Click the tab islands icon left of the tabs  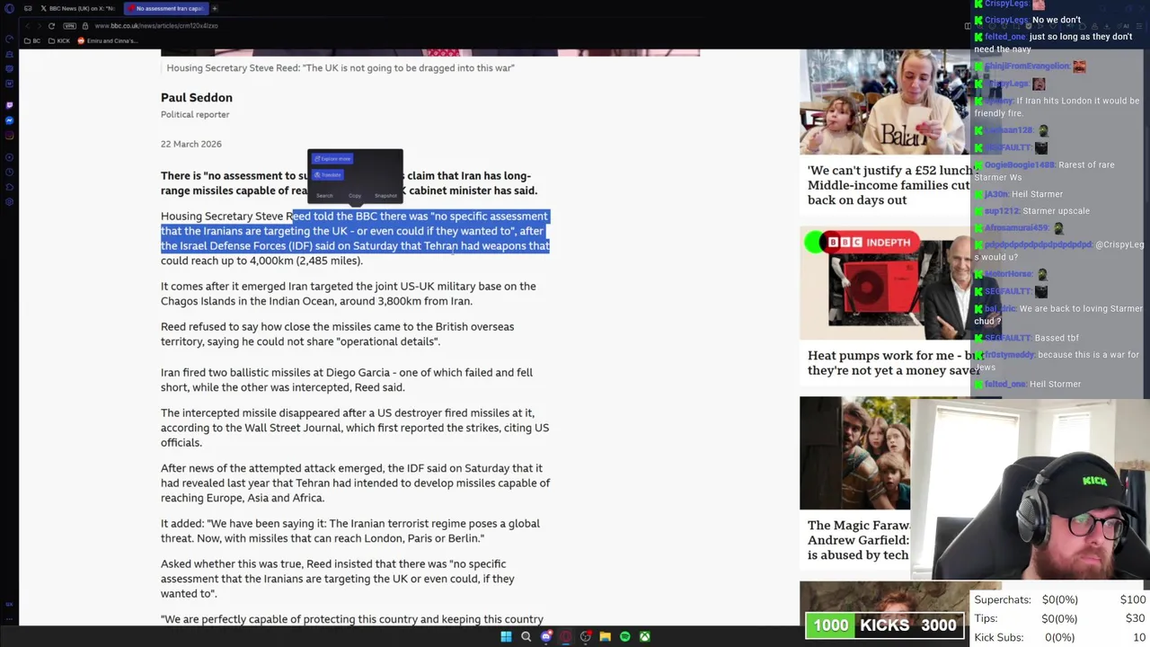pyautogui.click(x=28, y=8)
